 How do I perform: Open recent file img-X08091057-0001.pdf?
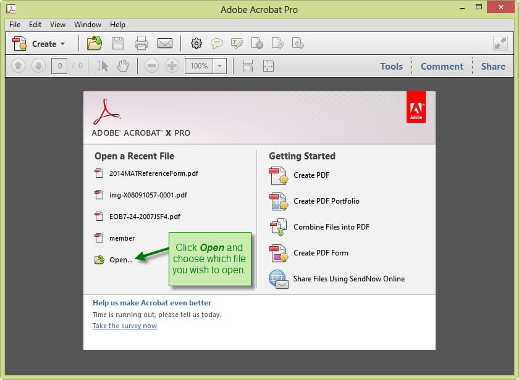point(141,195)
